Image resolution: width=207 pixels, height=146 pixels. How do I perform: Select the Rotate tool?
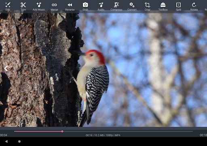tap(194, 6)
